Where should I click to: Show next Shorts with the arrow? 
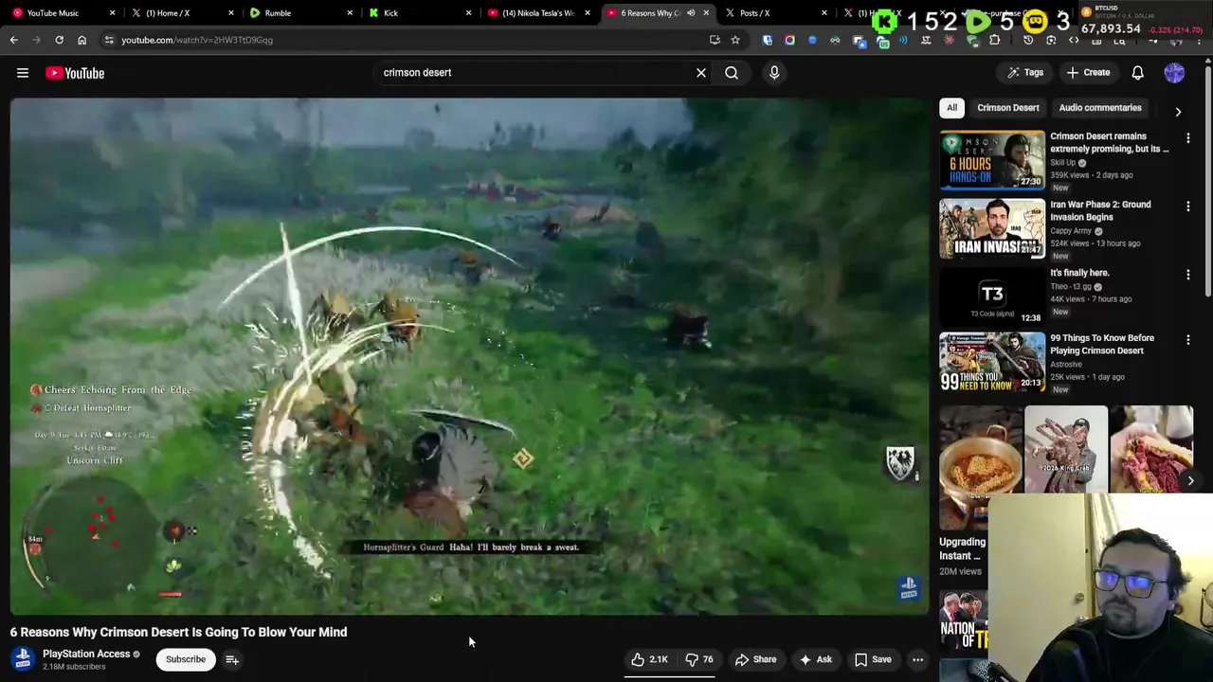pos(1190,480)
